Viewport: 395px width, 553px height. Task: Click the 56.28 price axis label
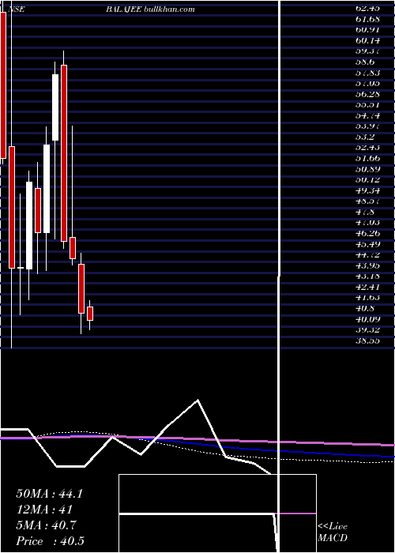(367, 94)
